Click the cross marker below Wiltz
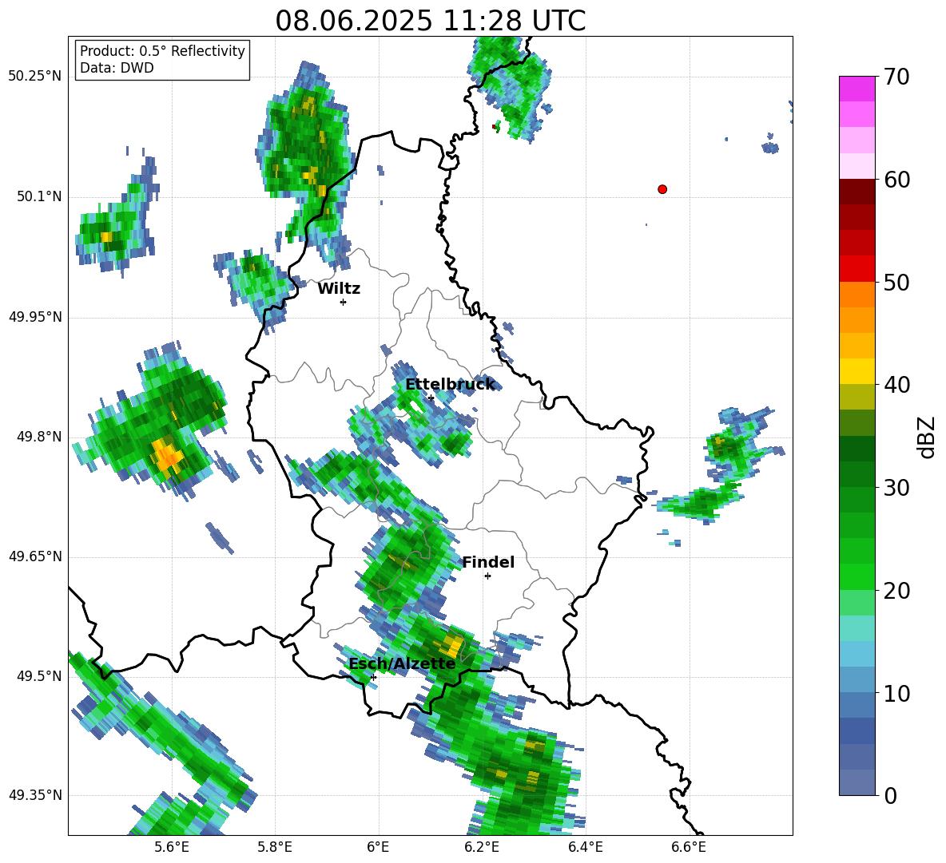Screen dimensions: 946x863 coord(344,302)
